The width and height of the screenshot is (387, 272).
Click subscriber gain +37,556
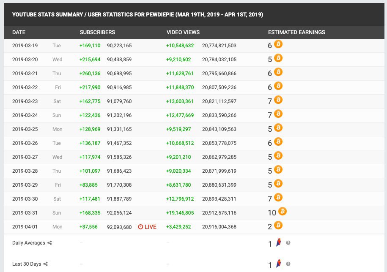[88, 227]
